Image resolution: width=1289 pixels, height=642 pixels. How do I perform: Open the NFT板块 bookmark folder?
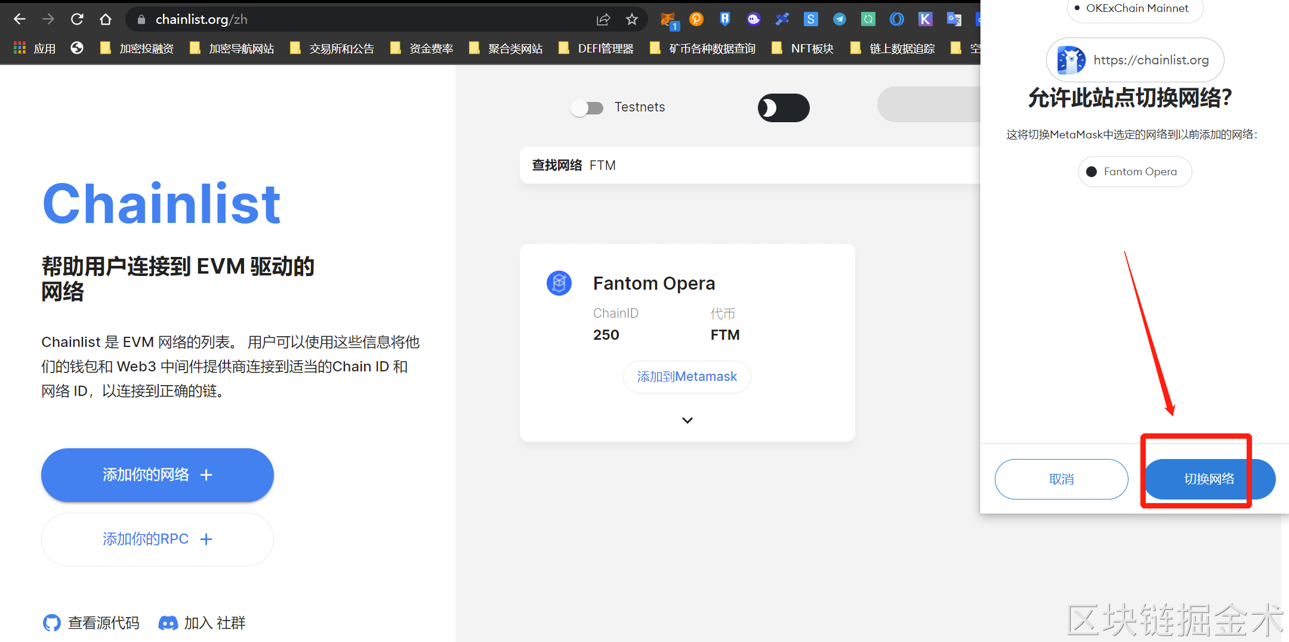(x=803, y=48)
